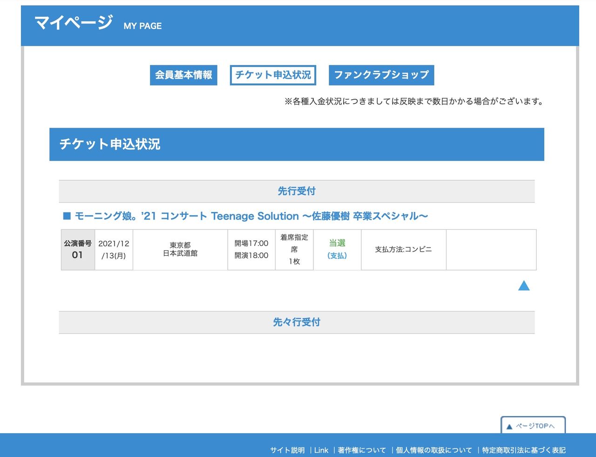Expand the 先々行受付 section header
The image size is (596, 457).
pos(297,322)
